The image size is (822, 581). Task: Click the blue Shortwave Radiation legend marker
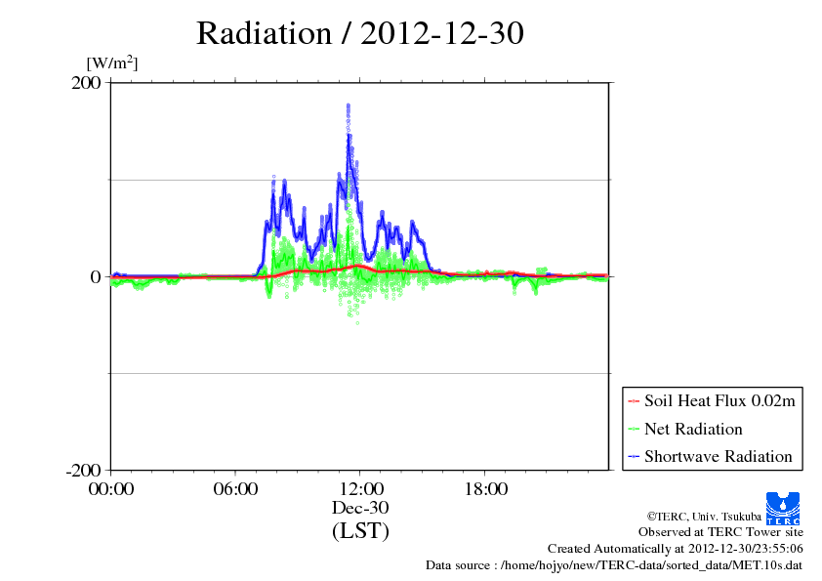[634, 457]
